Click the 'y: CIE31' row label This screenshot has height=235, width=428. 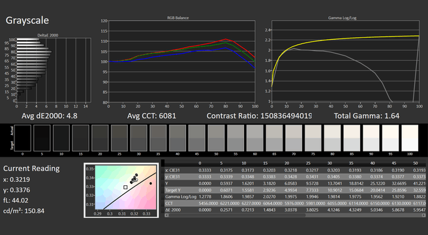coord(172,177)
